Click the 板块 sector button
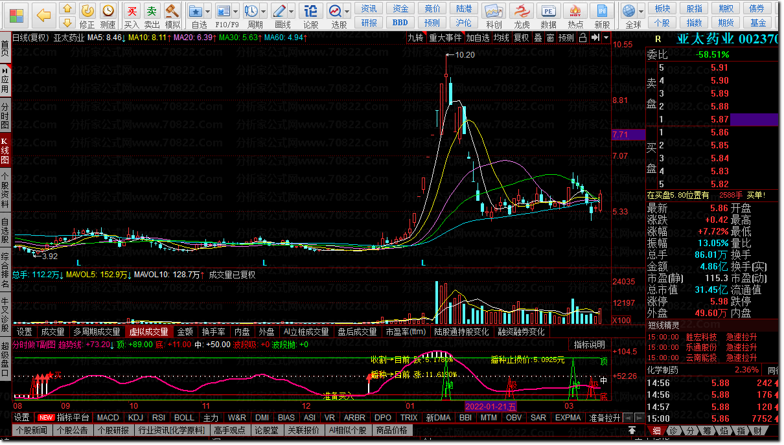Screen dimensions: 784x445 [x=662, y=8]
